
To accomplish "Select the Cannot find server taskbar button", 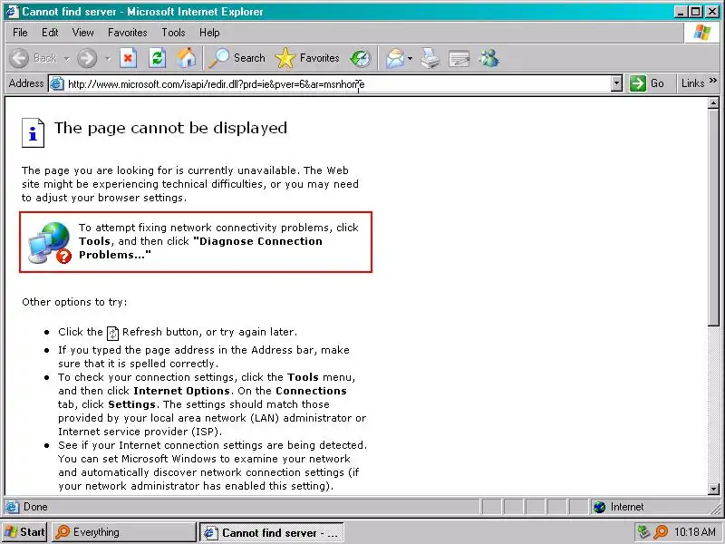I will coord(272,532).
